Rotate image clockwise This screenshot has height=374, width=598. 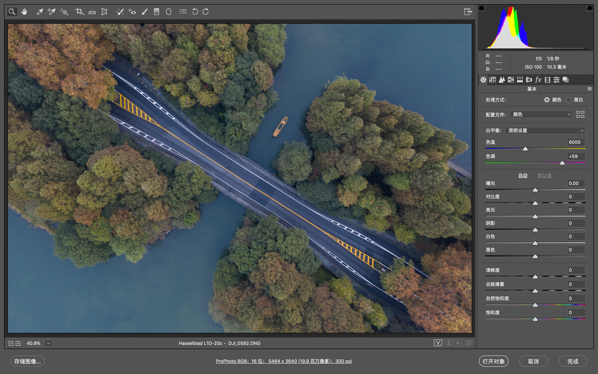point(205,11)
